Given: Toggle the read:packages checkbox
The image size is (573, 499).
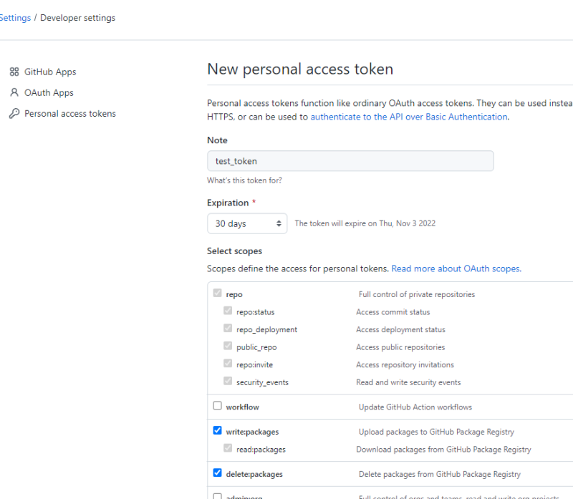Looking at the screenshot, I should click(x=228, y=449).
